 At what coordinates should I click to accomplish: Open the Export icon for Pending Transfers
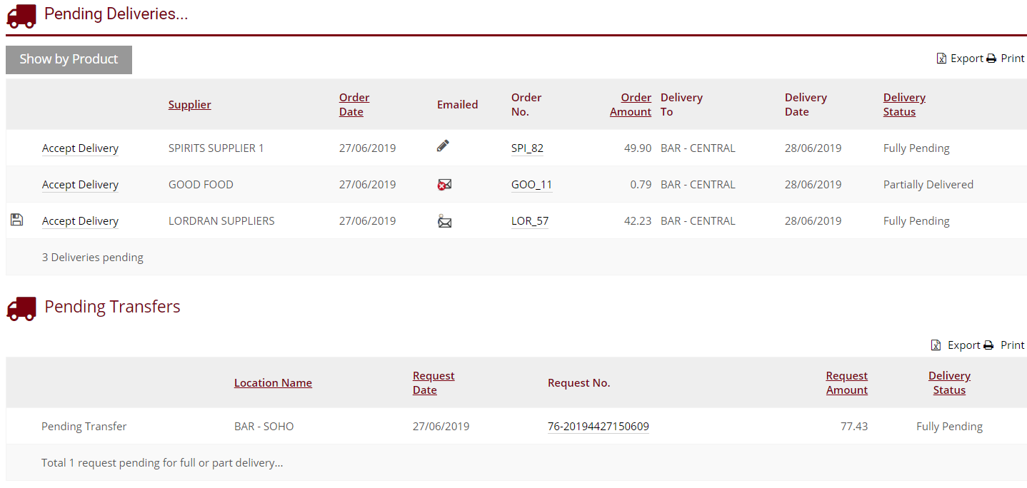click(x=936, y=345)
